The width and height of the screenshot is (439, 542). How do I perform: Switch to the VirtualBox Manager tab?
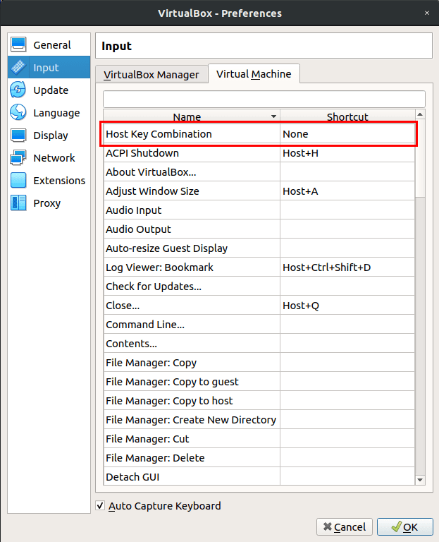pyautogui.click(x=152, y=74)
